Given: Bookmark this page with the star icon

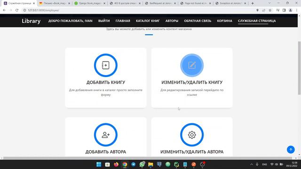Looking at the screenshot, I should [270, 10].
